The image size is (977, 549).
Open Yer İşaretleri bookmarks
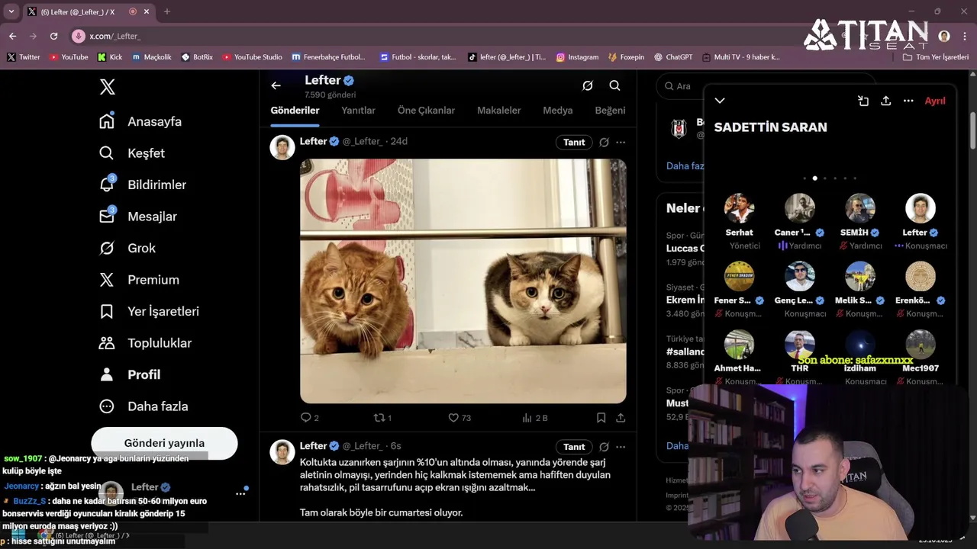(x=149, y=311)
